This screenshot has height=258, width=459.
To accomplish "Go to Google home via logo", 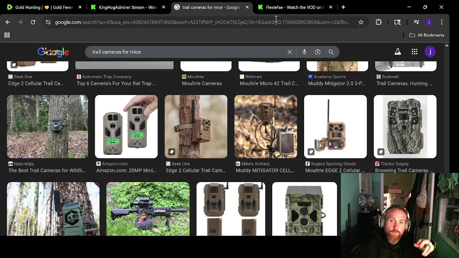I will 53,52.
